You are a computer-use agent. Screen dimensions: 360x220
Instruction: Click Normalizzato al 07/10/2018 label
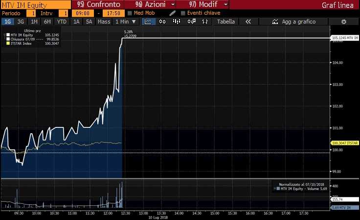pyautogui.click(x=301, y=184)
